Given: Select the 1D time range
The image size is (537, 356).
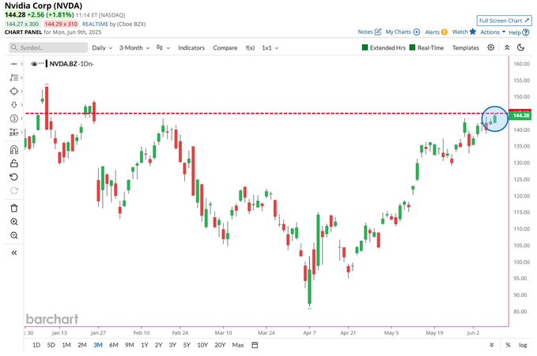Looking at the screenshot, I should pyautogui.click(x=36, y=345).
